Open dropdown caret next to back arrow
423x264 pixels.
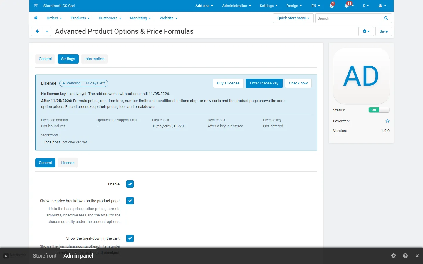tap(47, 31)
